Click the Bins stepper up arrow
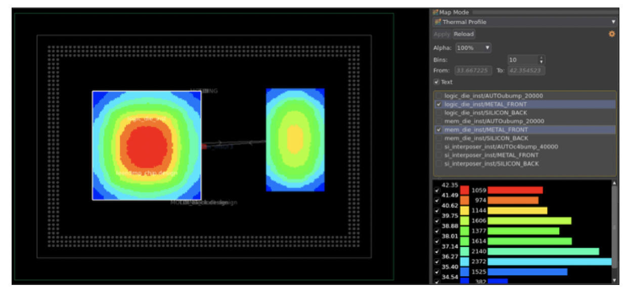 point(541,57)
